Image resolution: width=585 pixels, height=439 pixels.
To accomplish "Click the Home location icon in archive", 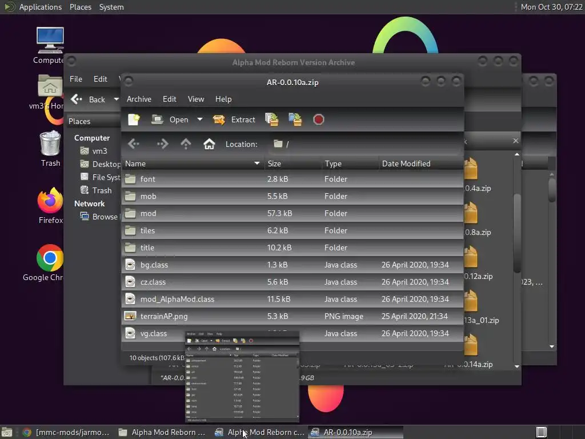I will [209, 143].
